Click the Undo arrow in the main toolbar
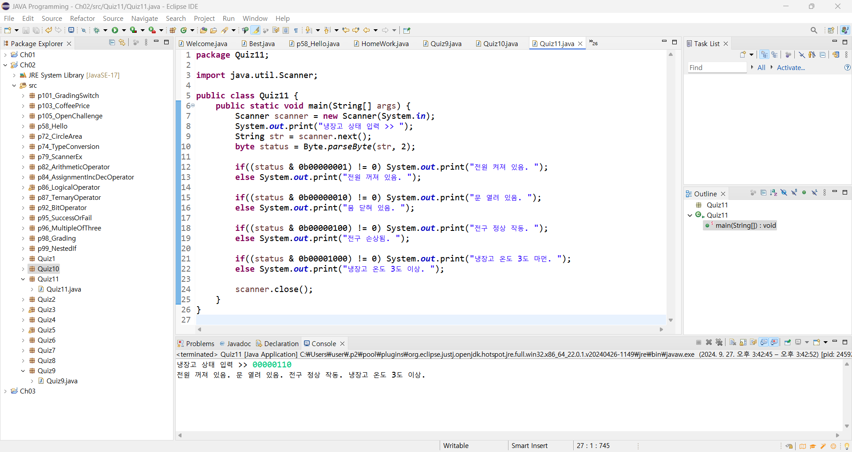The height and width of the screenshot is (452, 852). (x=48, y=30)
